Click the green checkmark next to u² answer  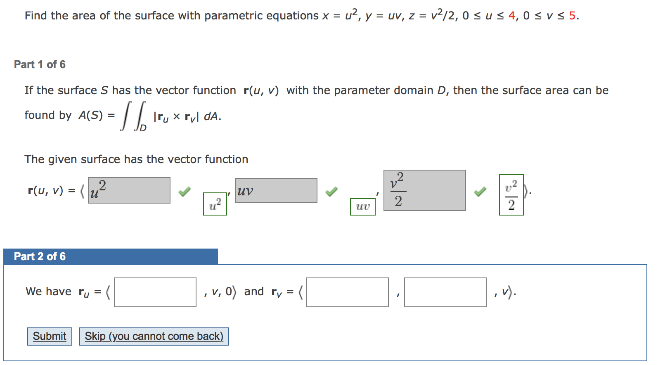coord(185,191)
